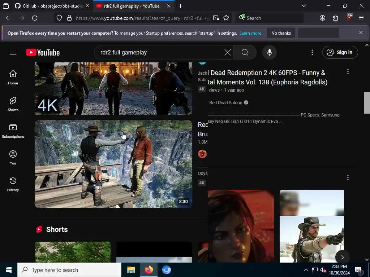Open a new tab with plus button
Image resolution: width=370 pixels, height=277 pixels.
tap(181, 6)
